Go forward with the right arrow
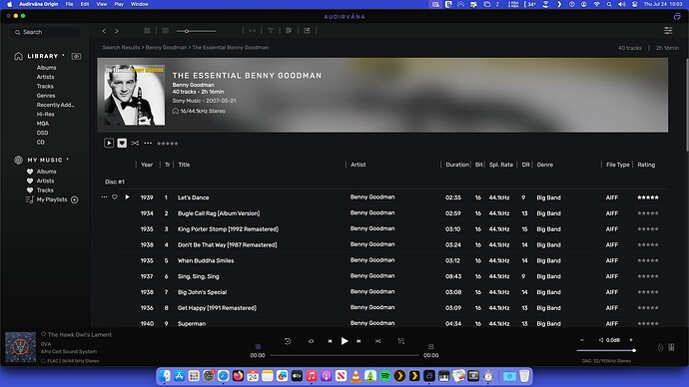The height and width of the screenshot is (387, 689). [117, 31]
